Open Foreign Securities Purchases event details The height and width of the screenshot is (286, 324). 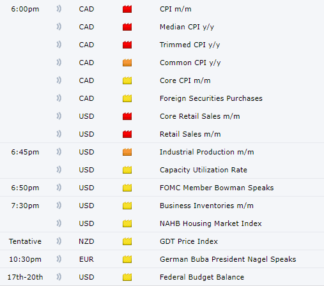211,98
